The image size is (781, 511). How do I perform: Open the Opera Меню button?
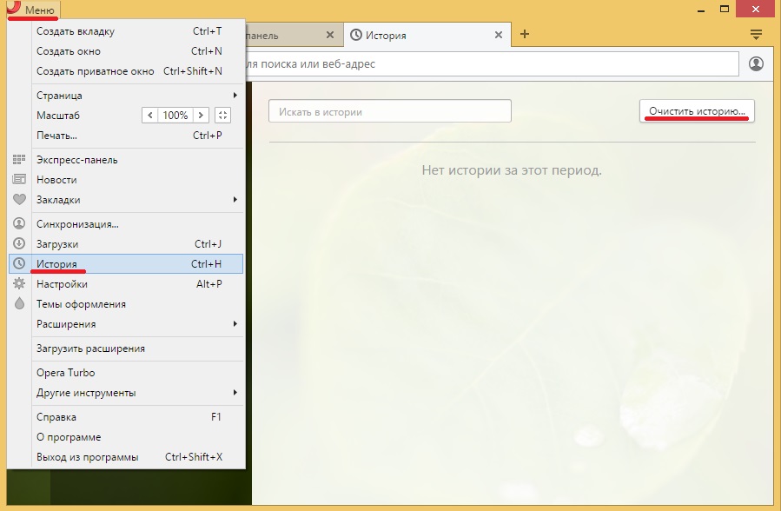point(33,10)
